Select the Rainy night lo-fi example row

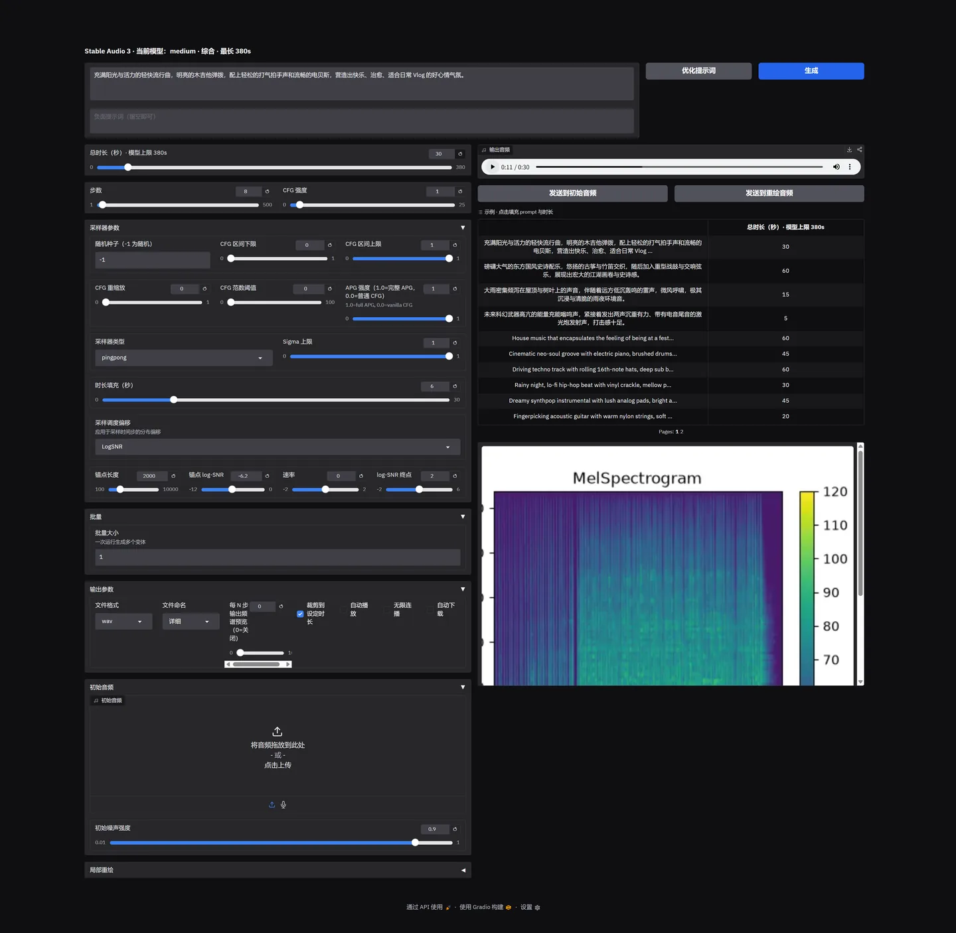pos(671,385)
